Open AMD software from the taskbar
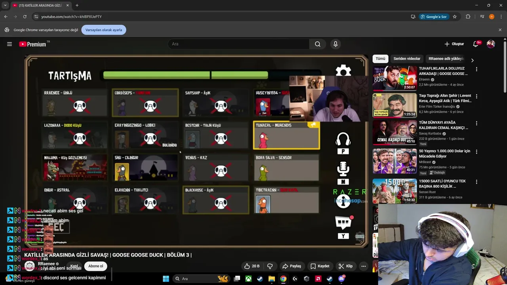 click(x=318, y=279)
